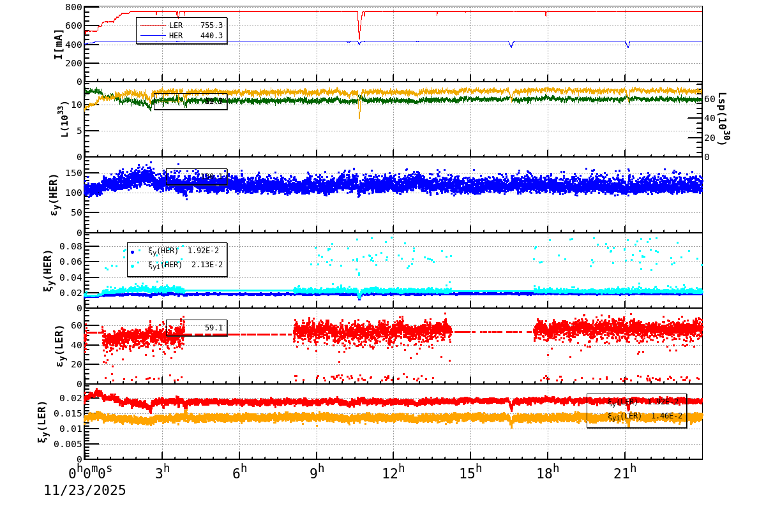Image resolution: width=766 pixels, height=509 pixels.
Task: Click the HER 440.3 legend entry
Action: [x=195, y=36]
